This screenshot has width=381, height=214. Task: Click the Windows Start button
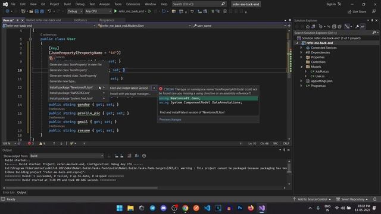[x=120, y=208]
